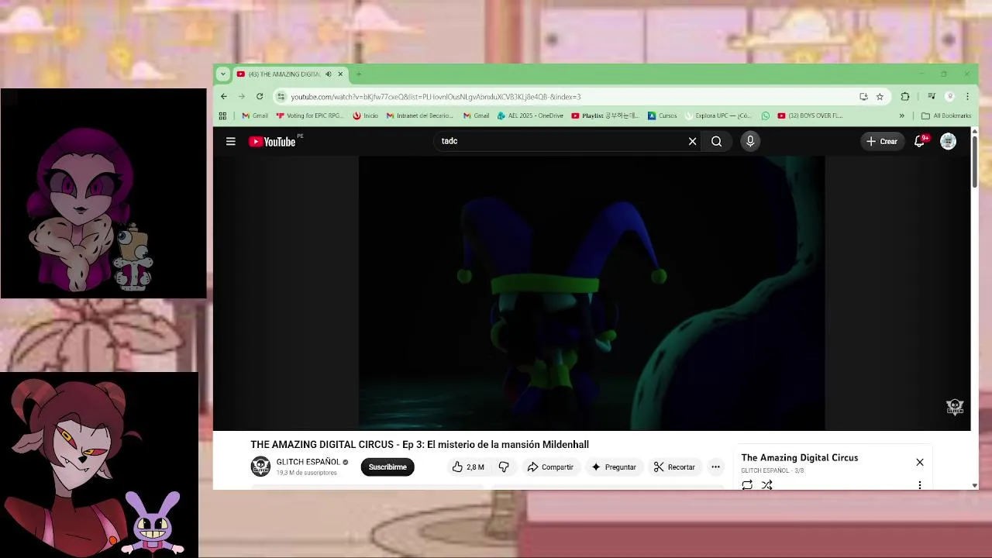This screenshot has width=992, height=558.
Task: Open the YouTube hamburger guide menu
Action: [x=230, y=141]
